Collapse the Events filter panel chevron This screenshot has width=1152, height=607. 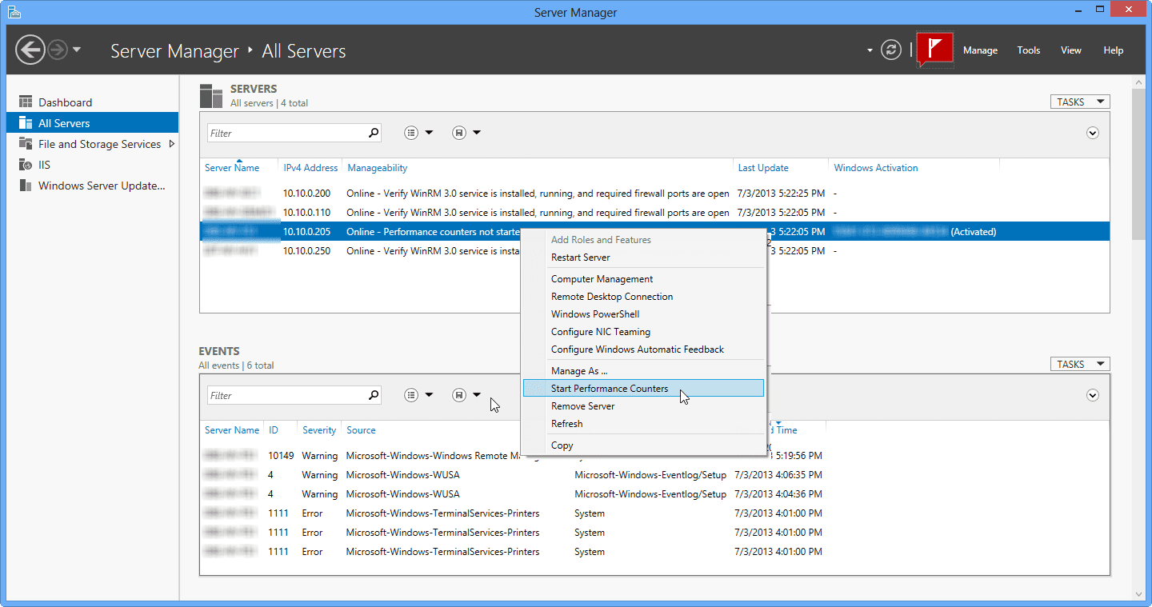(1093, 395)
